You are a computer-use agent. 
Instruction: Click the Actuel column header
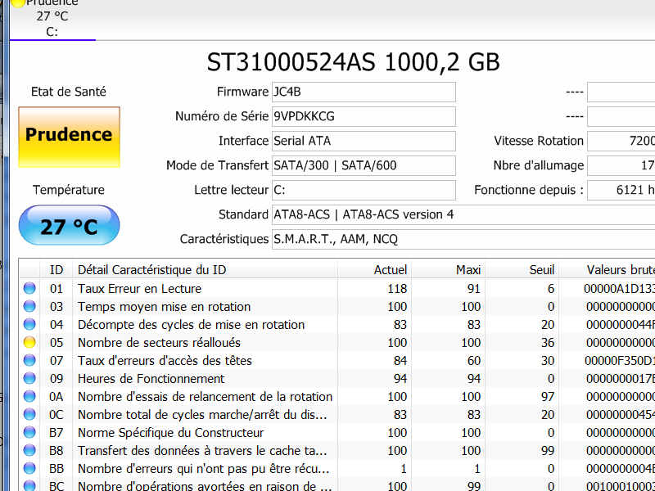(374, 270)
